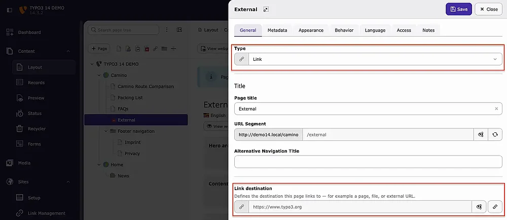Select FAQs page in tree

123,109
